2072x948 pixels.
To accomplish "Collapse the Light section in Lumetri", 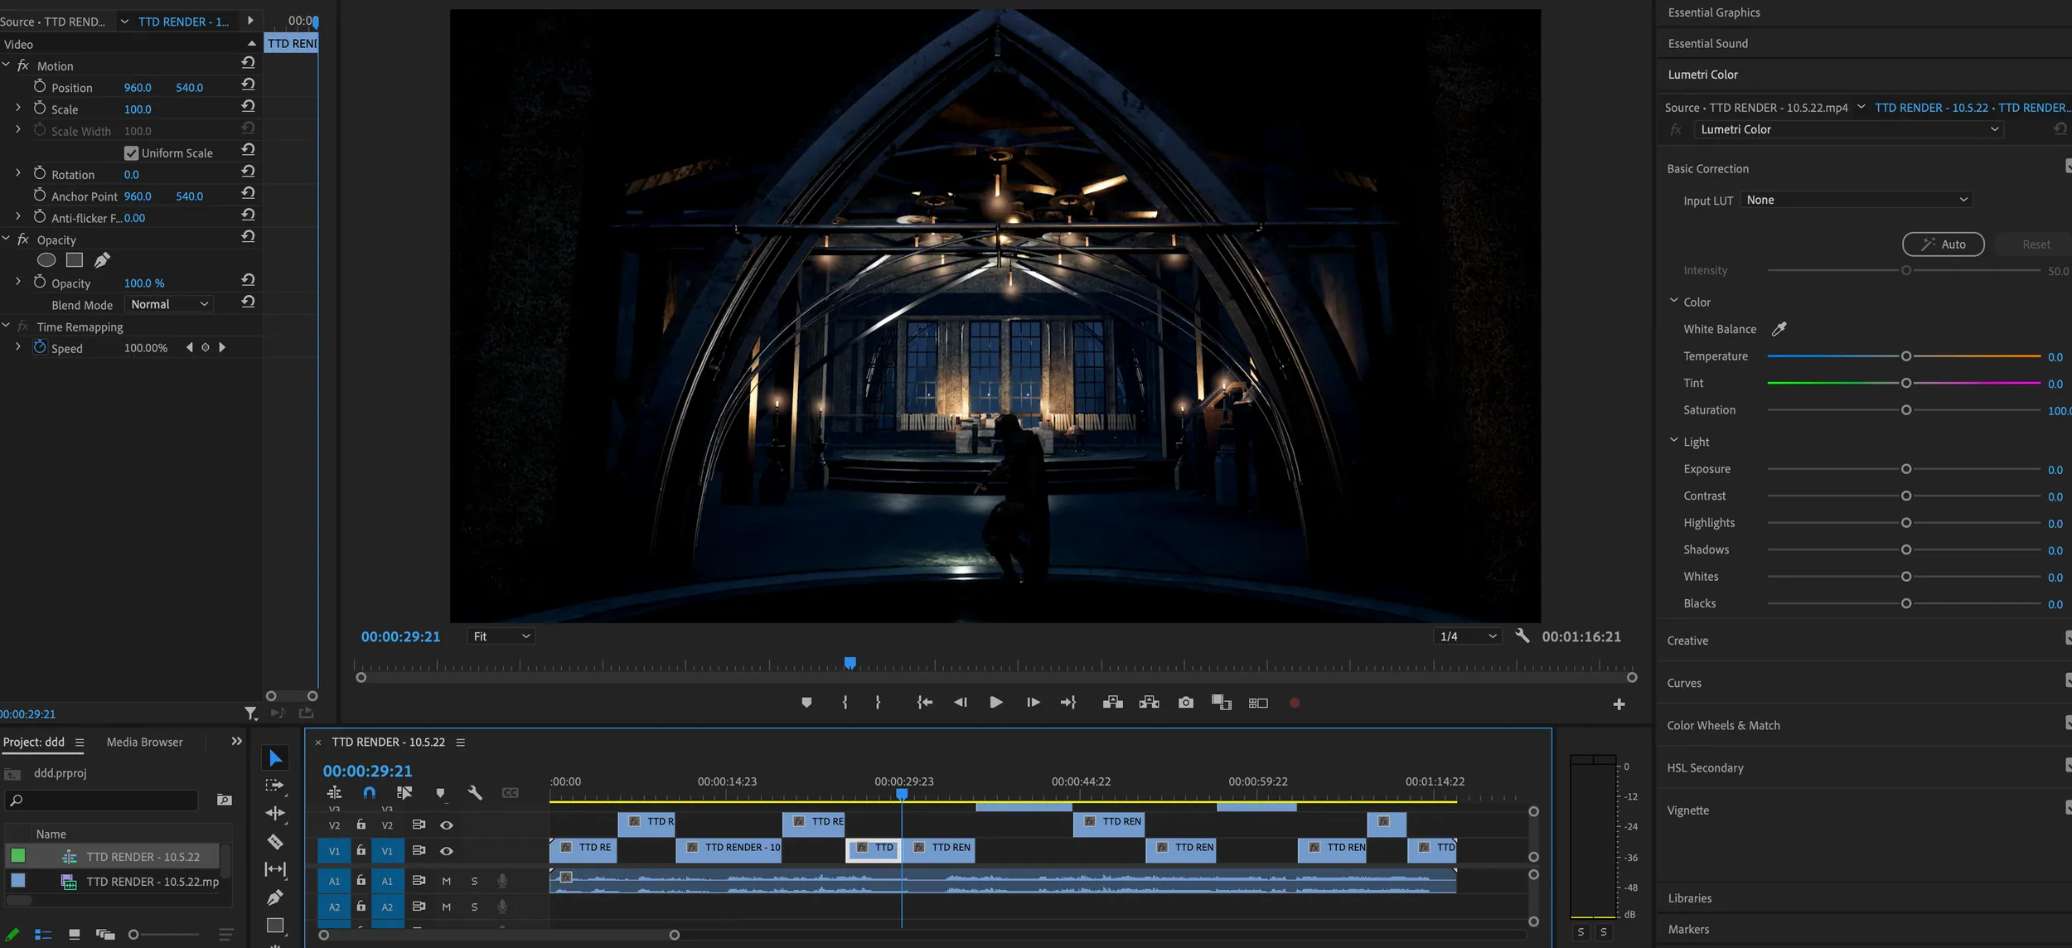I will pos(1673,441).
